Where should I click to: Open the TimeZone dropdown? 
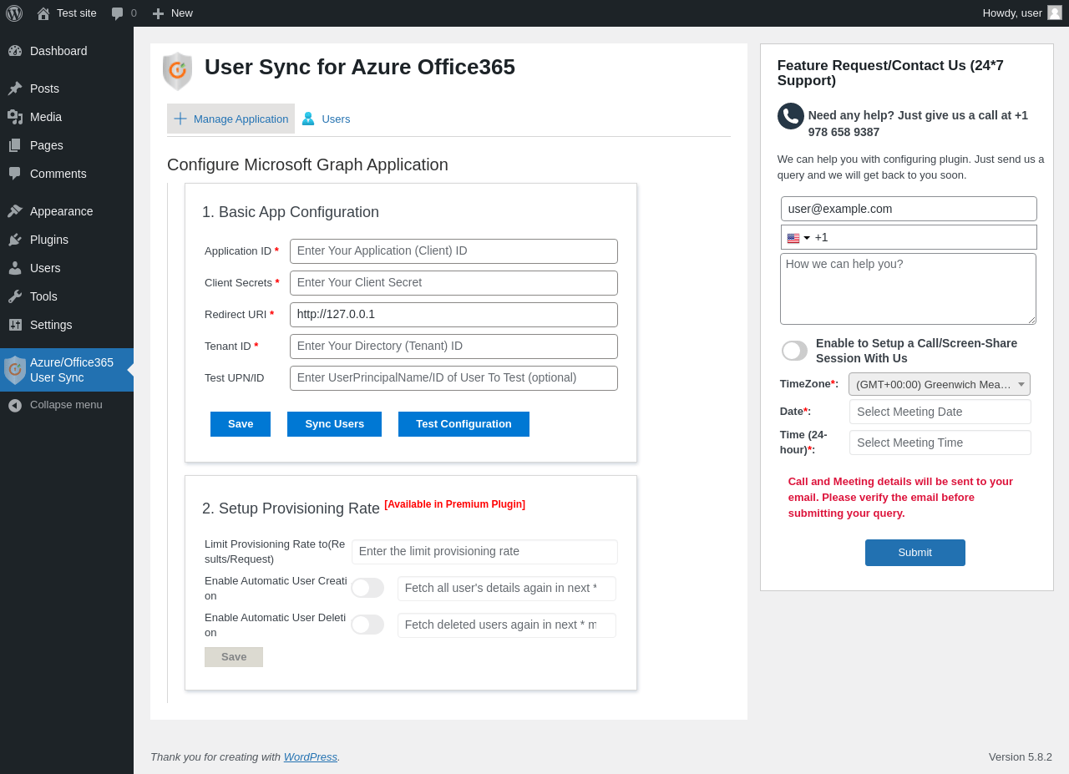[939, 384]
